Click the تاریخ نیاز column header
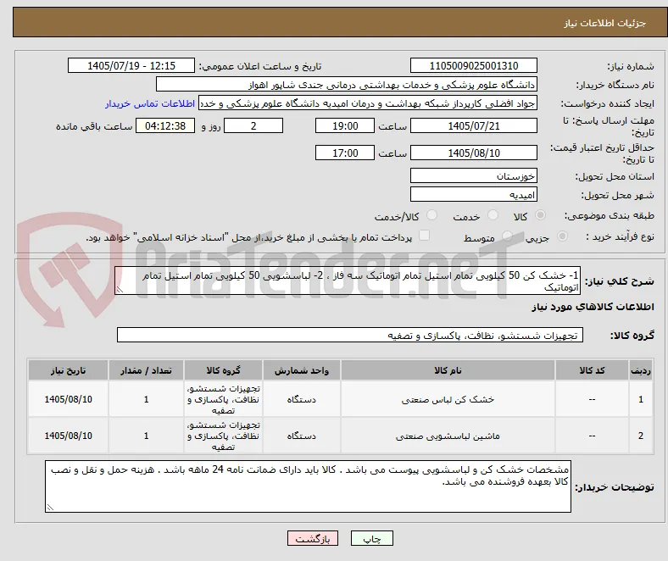Screen dimensions: 668x561 coord(68,370)
